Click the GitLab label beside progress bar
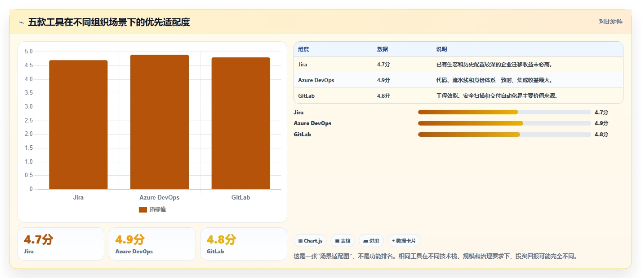Image resolution: width=641 pixels, height=278 pixels. pyautogui.click(x=302, y=135)
